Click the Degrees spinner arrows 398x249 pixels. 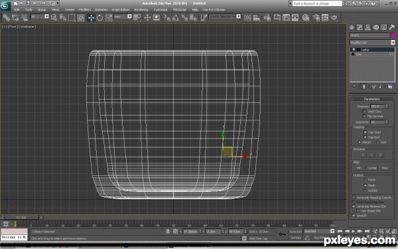[x=387, y=106]
